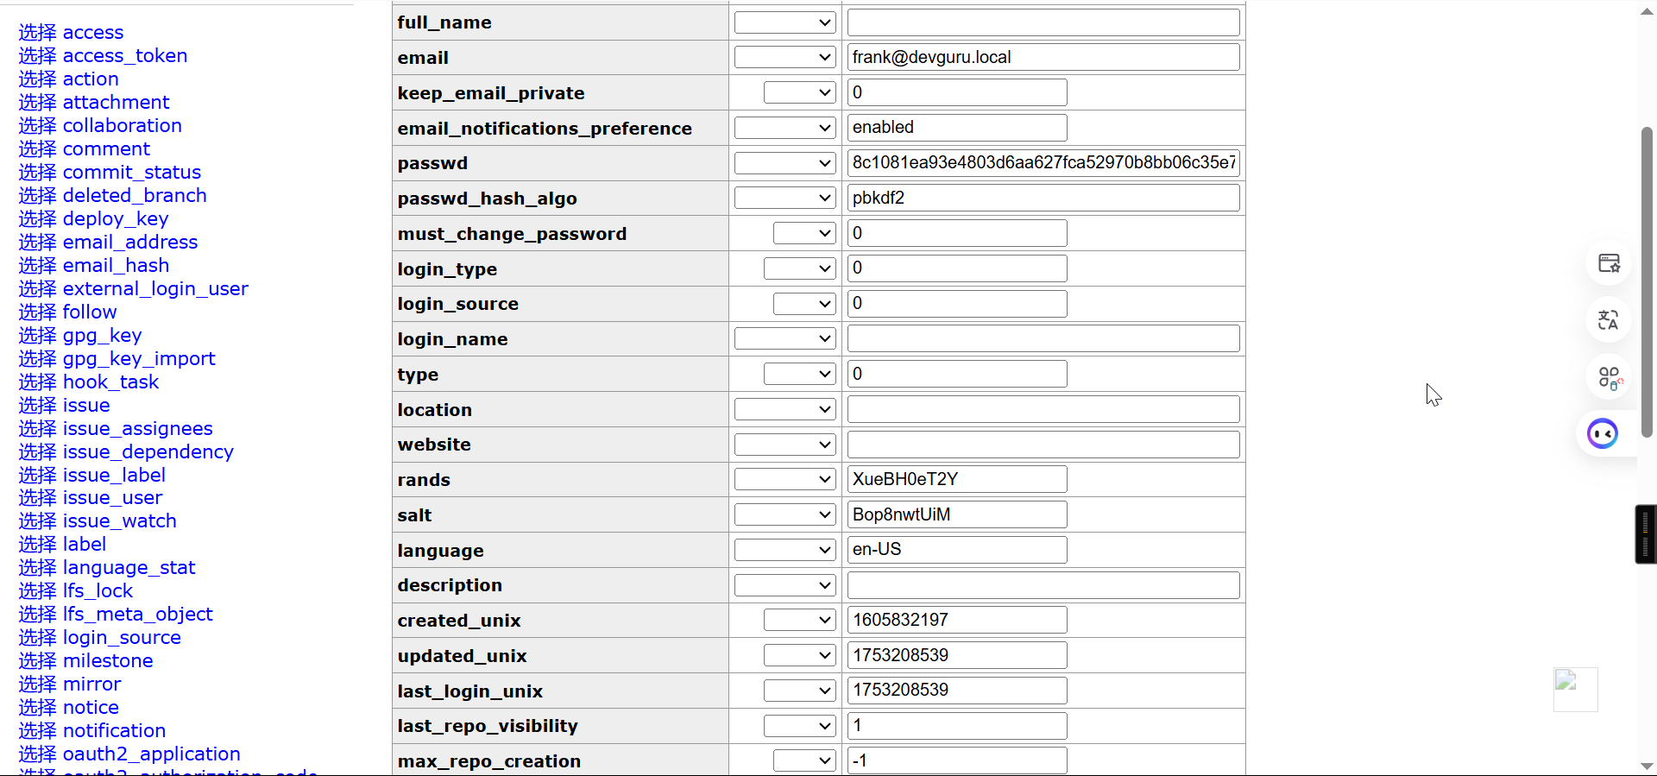
Task: Expand the language field function dropdown
Action: tap(784, 551)
